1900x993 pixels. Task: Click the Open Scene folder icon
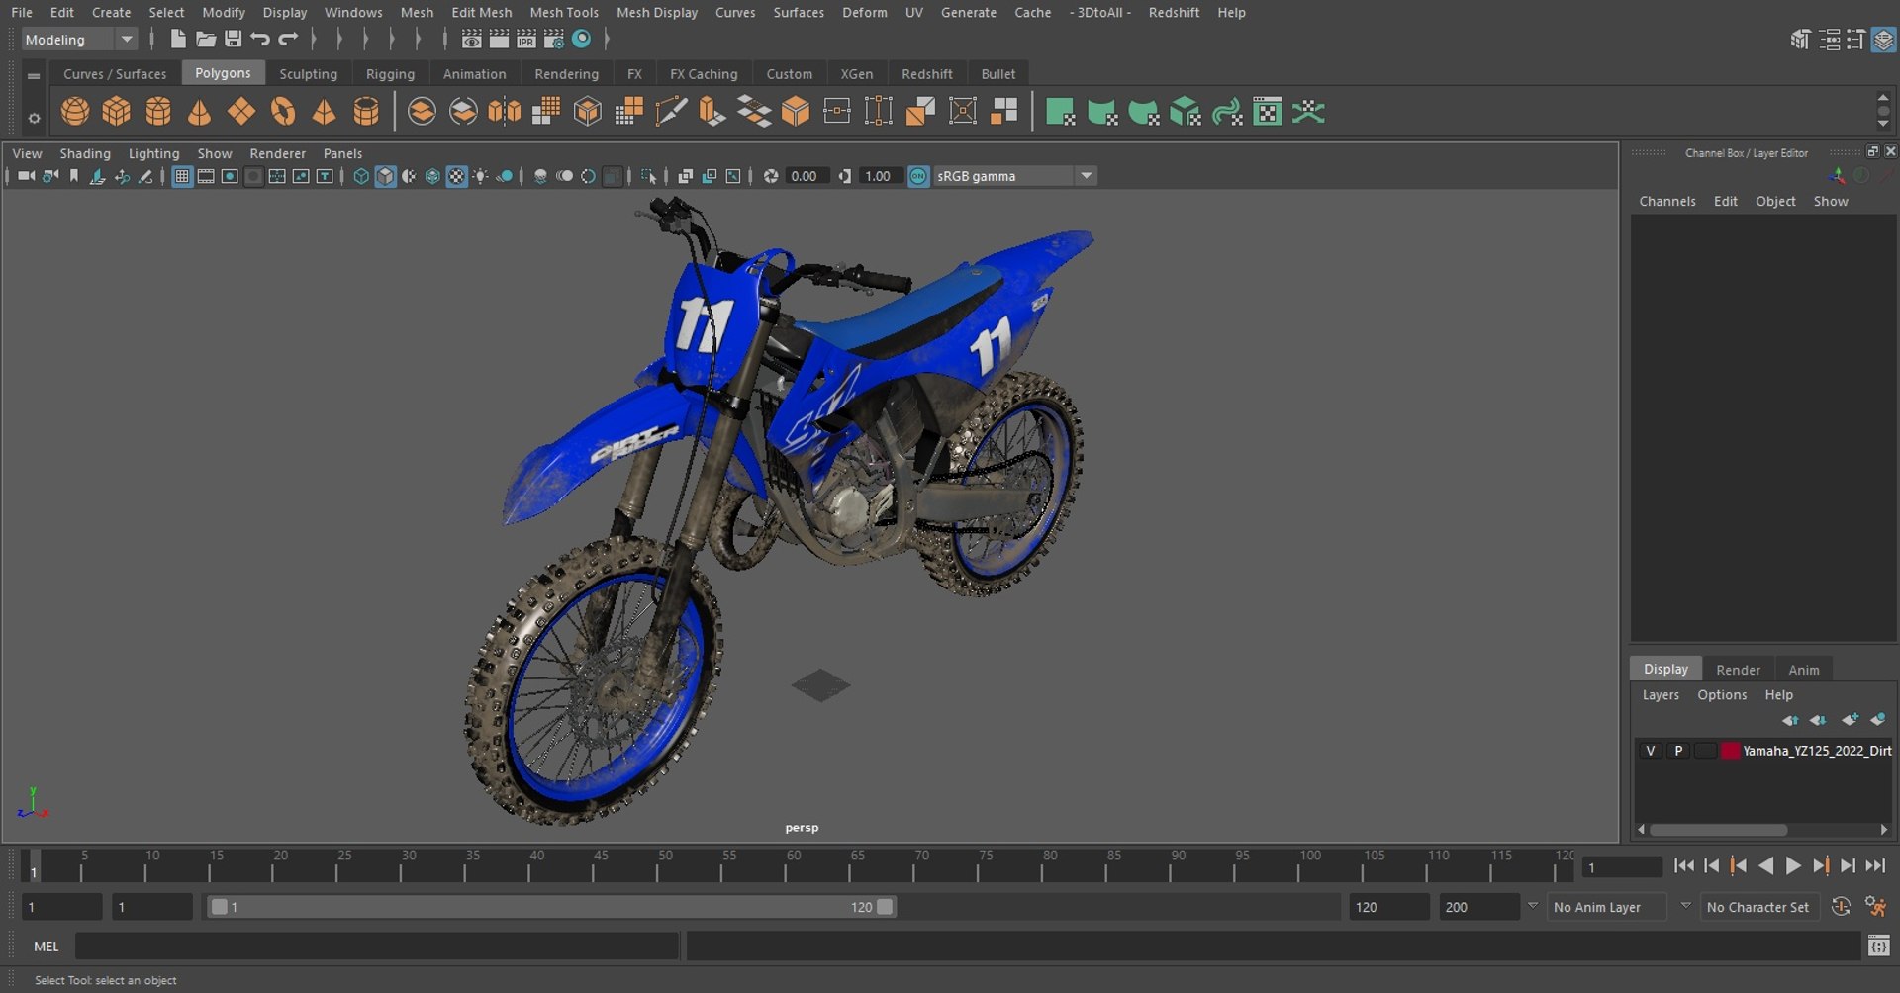(206, 39)
